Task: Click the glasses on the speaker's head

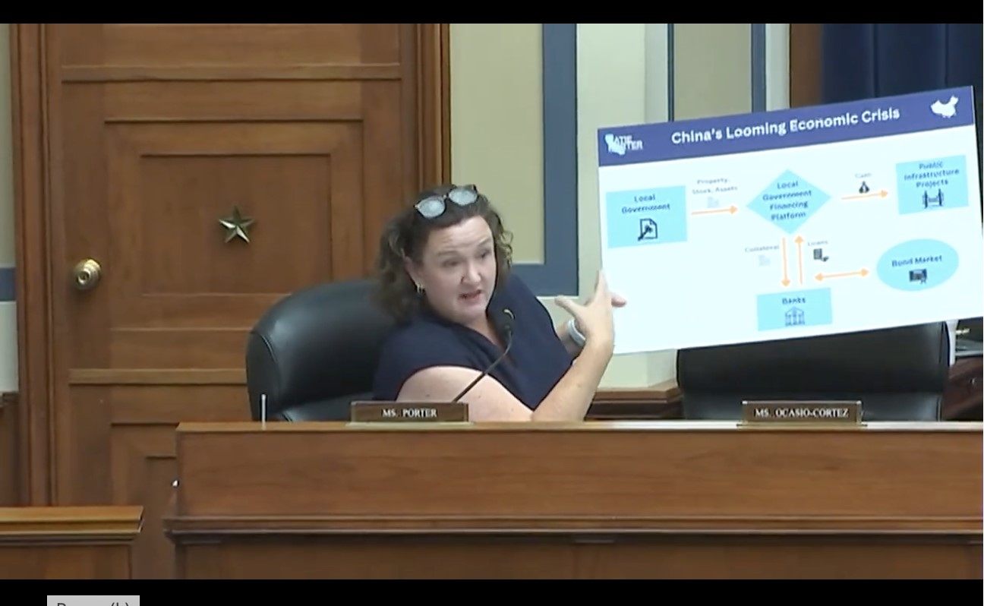Action: pos(446,200)
